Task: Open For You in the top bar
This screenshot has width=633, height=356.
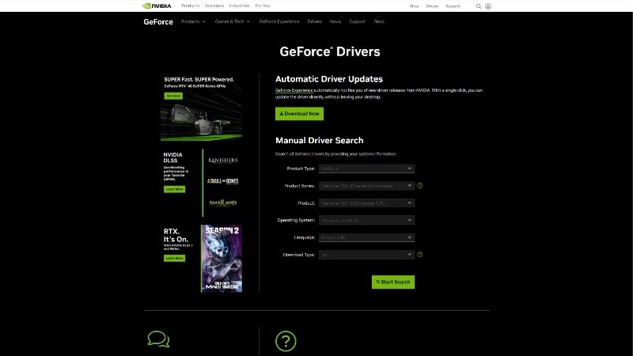Action: pos(263,6)
